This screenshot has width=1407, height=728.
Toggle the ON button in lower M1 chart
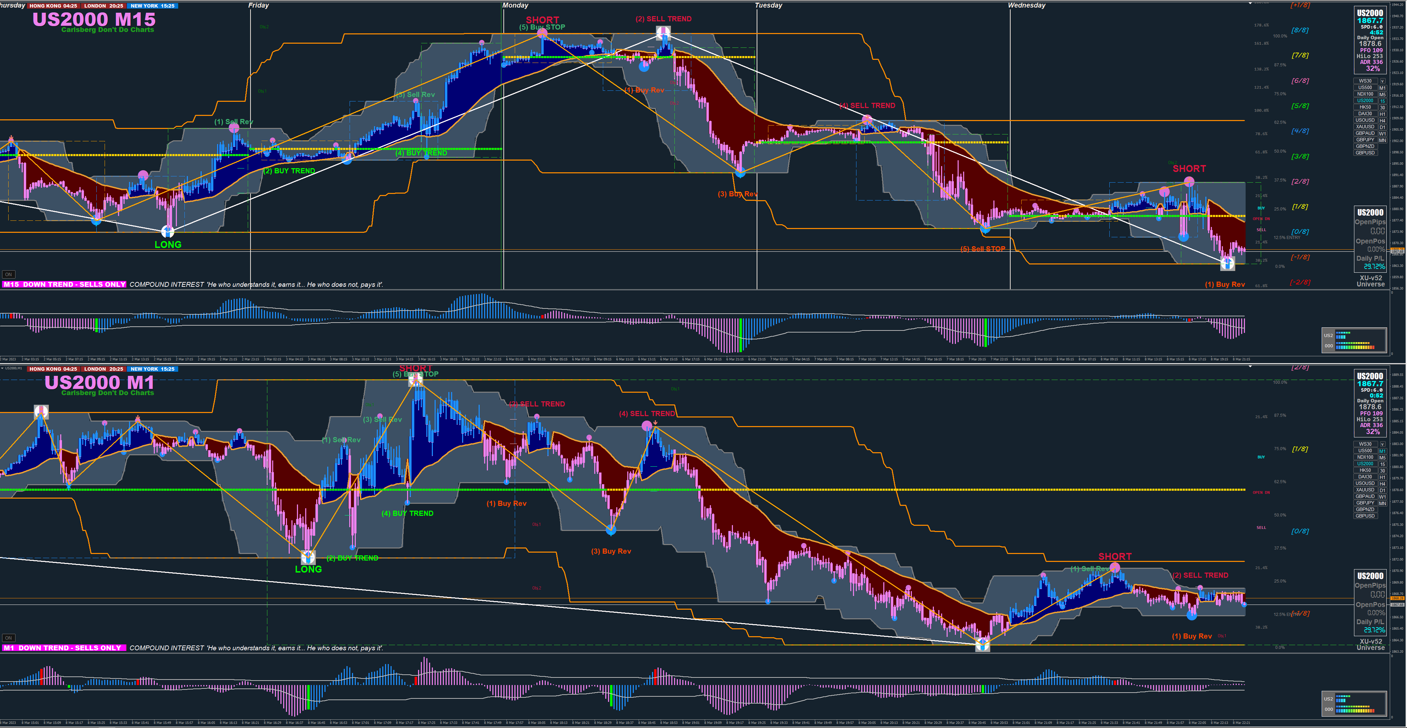point(8,638)
